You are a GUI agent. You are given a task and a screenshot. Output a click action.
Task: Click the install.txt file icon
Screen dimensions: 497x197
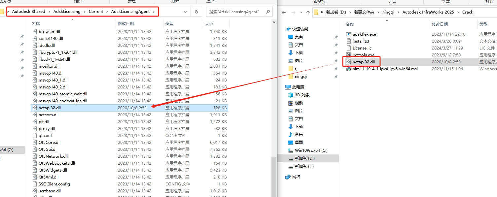pos(348,41)
